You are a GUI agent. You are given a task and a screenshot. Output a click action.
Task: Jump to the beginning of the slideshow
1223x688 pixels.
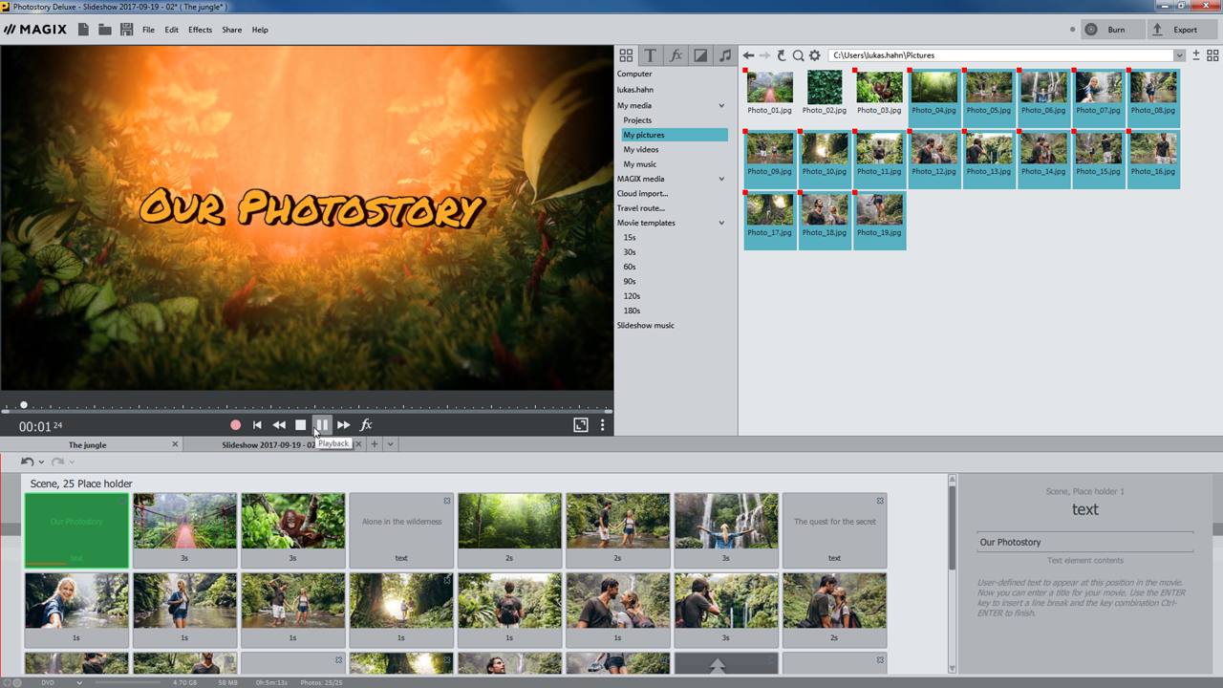[x=257, y=425]
